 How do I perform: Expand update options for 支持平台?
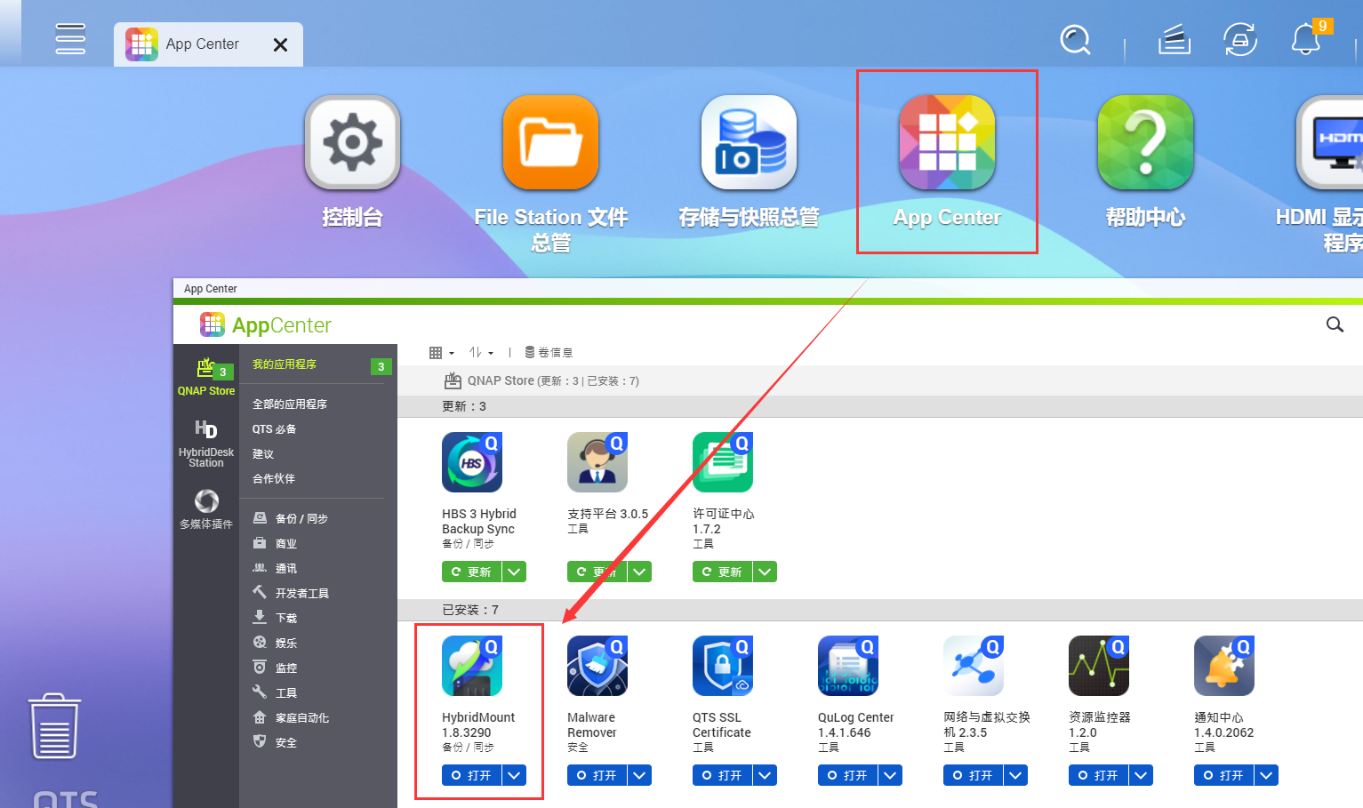click(x=639, y=572)
